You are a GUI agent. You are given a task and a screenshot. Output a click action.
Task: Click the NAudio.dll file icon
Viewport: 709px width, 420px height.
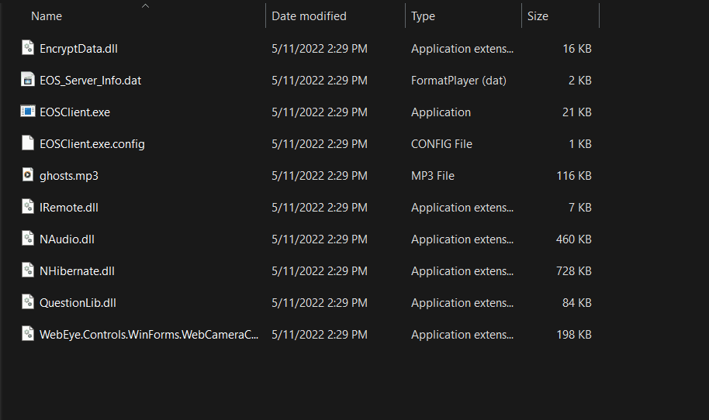click(x=28, y=239)
